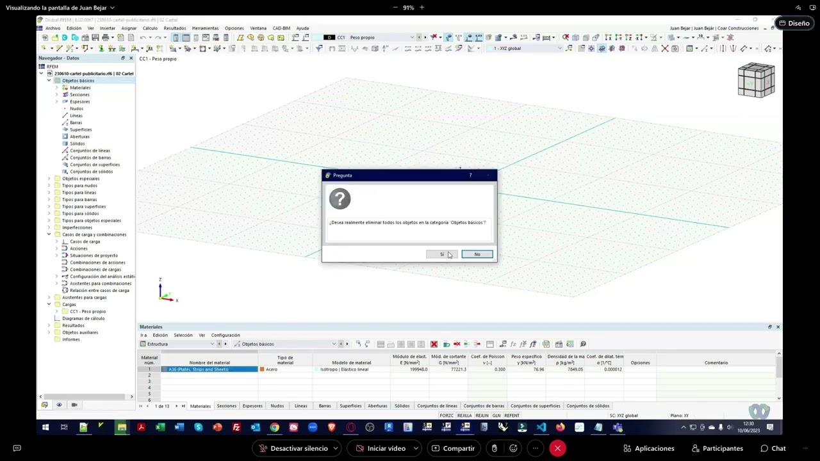
Task: Switch to the Secciones tab
Action: pyautogui.click(x=226, y=406)
